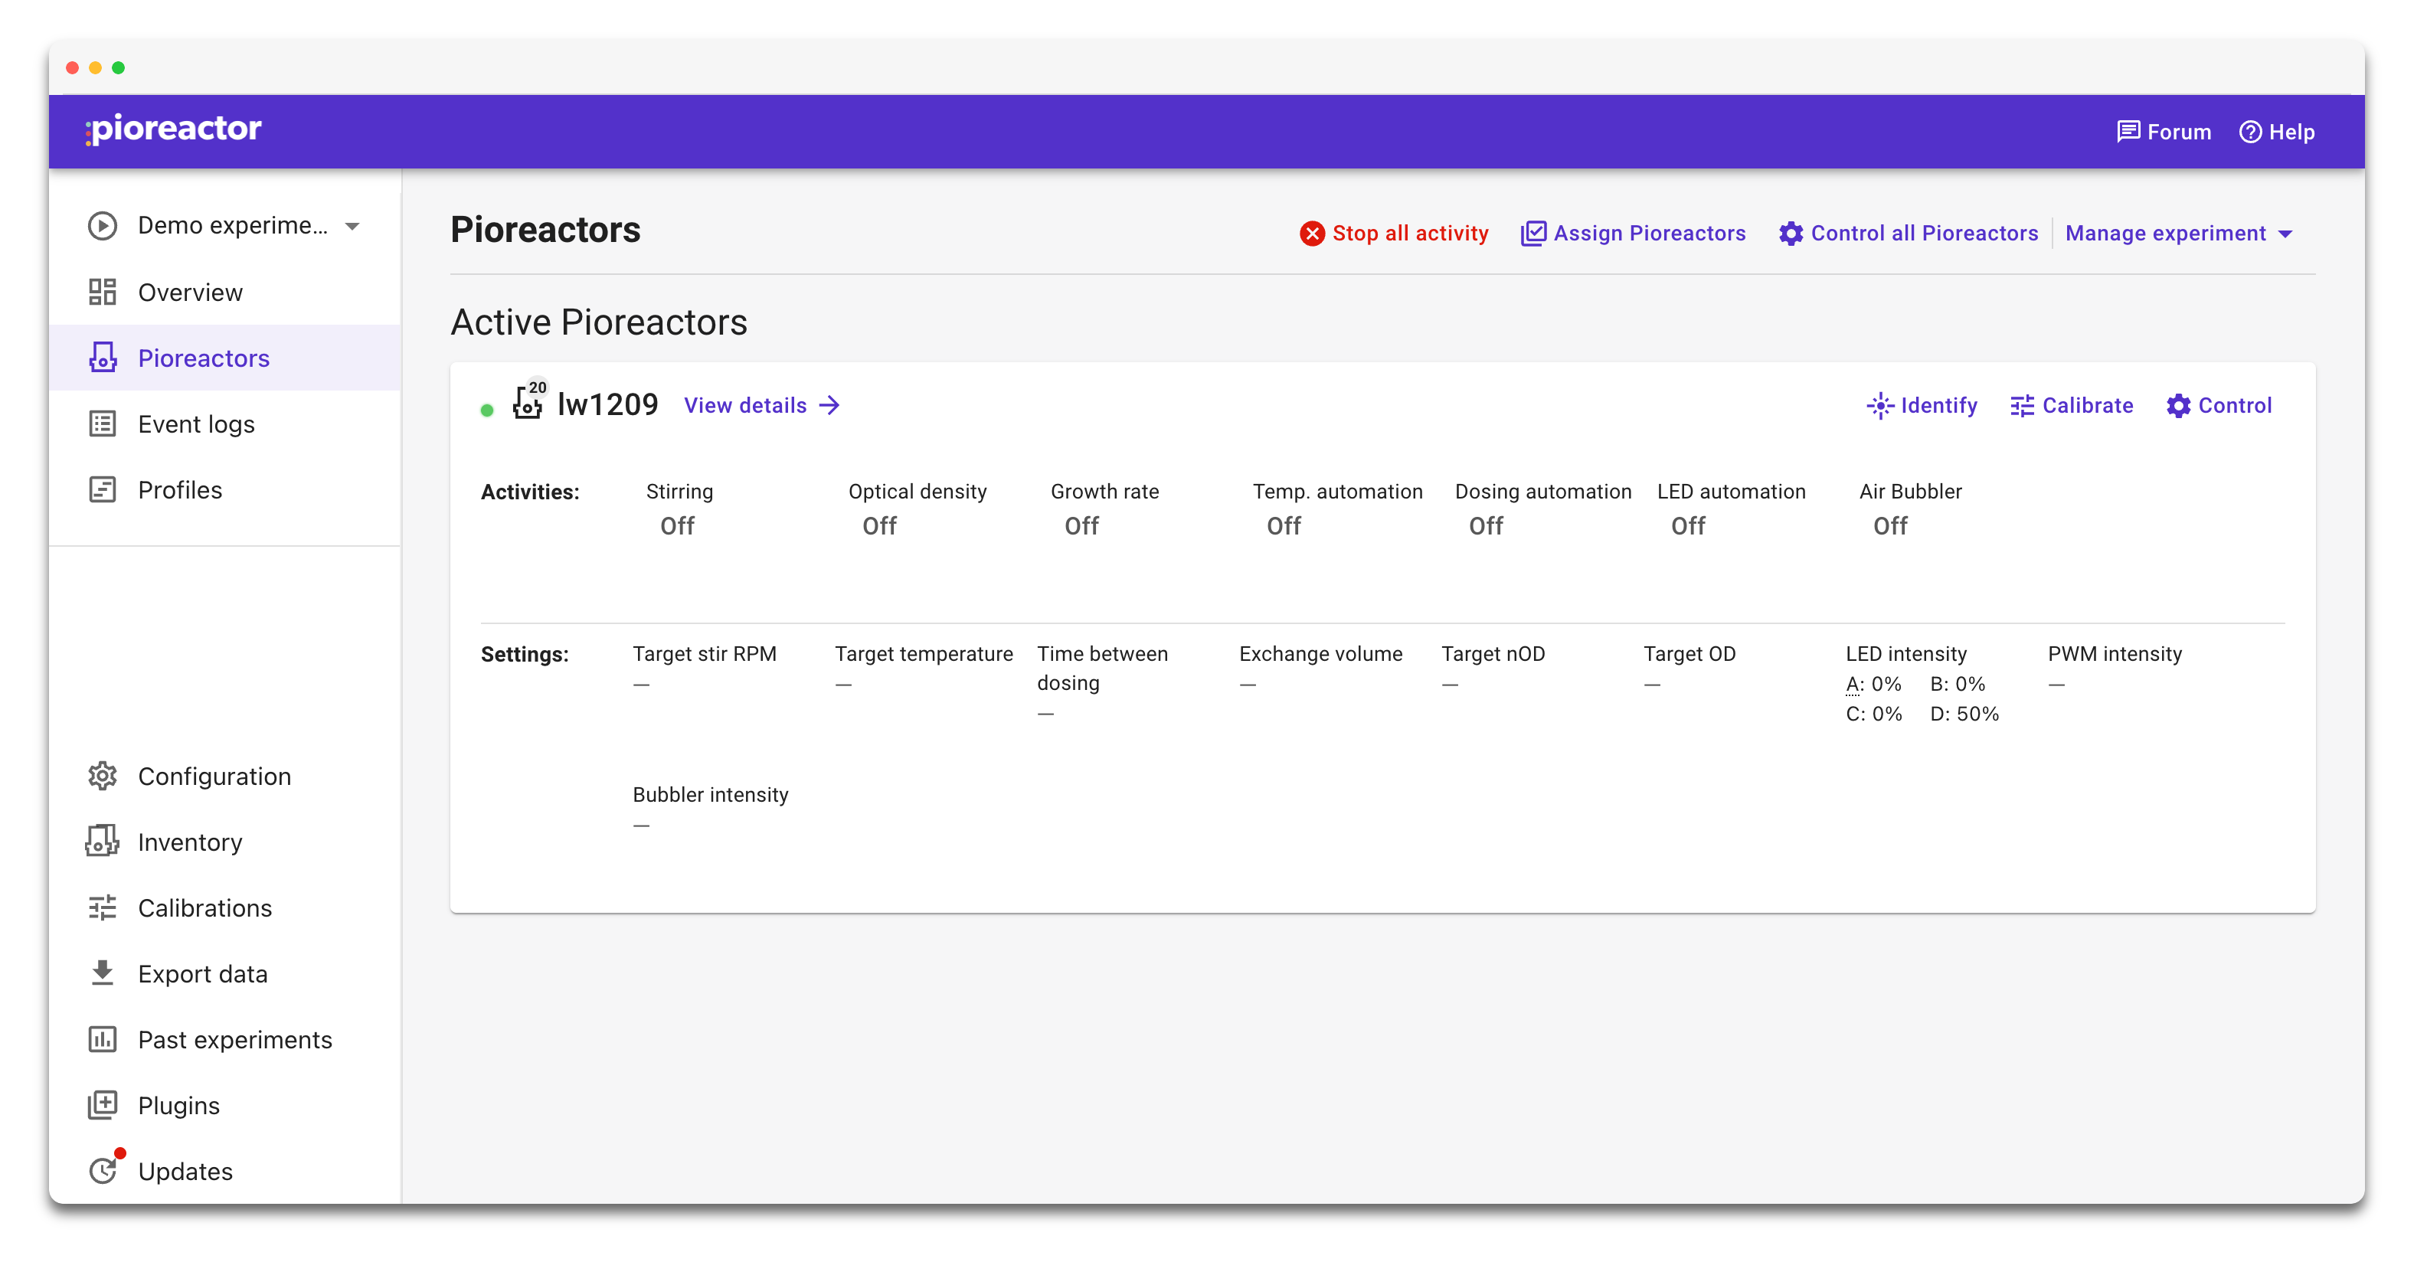Click the Export data download icon
Viewport: 2414px width, 1262px height.
[x=102, y=973]
